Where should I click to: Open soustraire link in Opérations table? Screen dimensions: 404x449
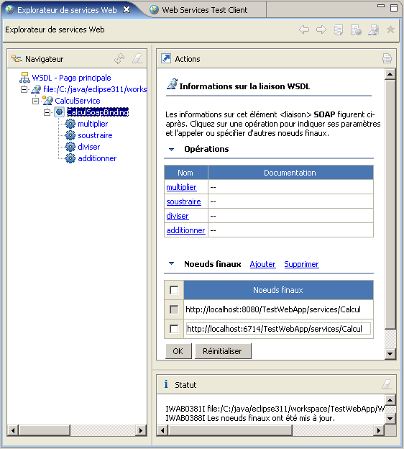coord(184,201)
